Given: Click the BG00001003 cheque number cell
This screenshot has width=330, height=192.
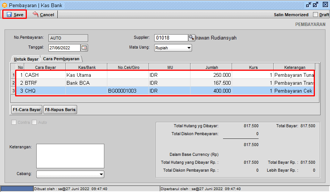Looking at the screenshot, I should 128,91.
